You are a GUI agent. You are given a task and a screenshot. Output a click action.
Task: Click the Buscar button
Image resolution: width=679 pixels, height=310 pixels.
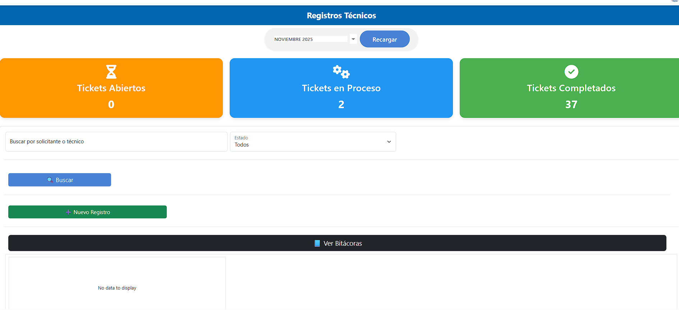(60, 180)
